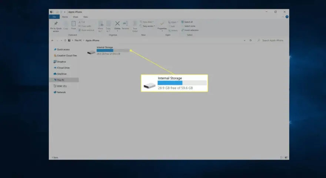Switch to details view in status bar

[x=282, y=158]
